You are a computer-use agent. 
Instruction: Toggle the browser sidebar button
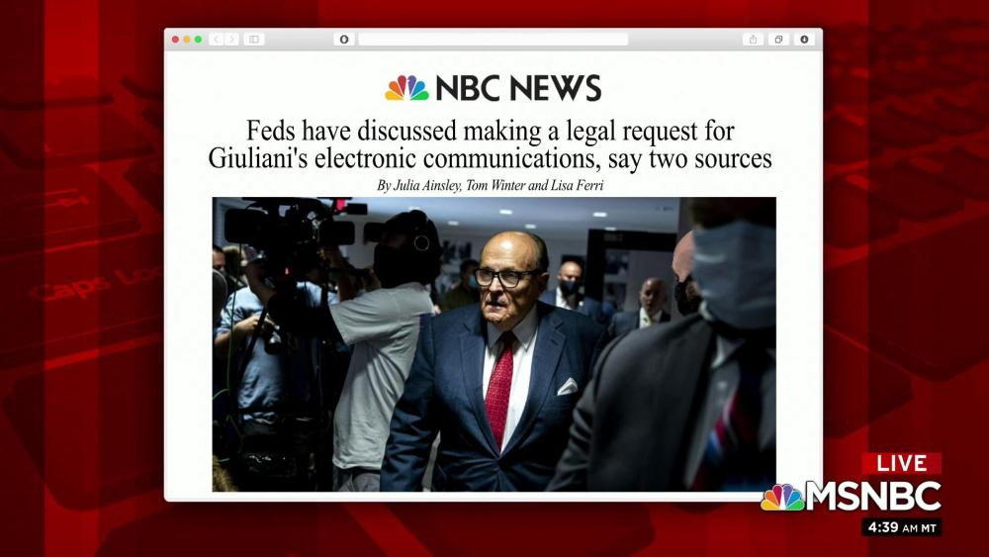[x=254, y=40]
